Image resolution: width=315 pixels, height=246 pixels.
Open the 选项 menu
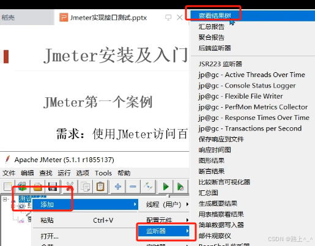point(83,173)
